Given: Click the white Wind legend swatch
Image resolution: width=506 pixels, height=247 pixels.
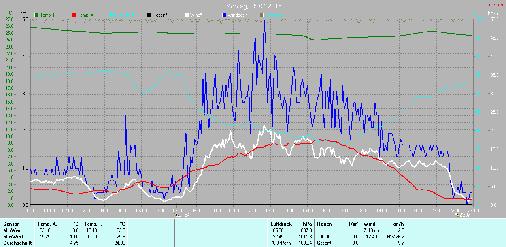Looking at the screenshot, I should pos(187,15).
